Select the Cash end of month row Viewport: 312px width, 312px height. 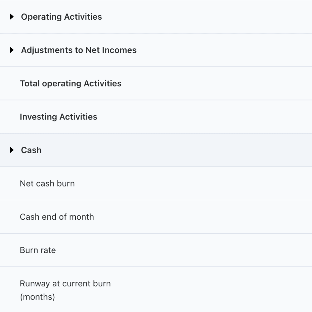coord(57,217)
